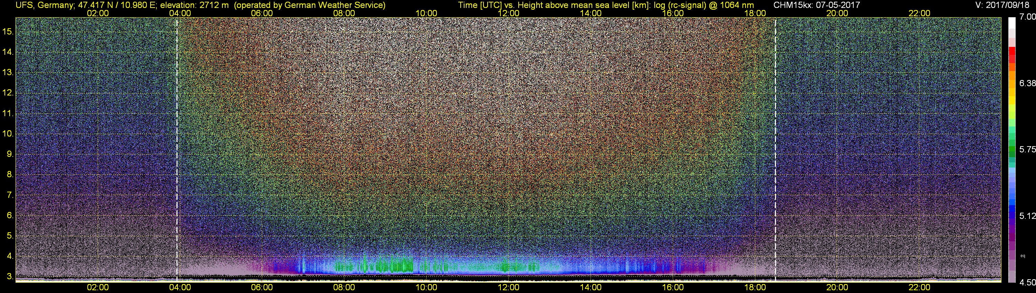Click the height axis label '12.'
Image resolution: width=1036 pixels, height=293 pixels.
tap(8, 93)
